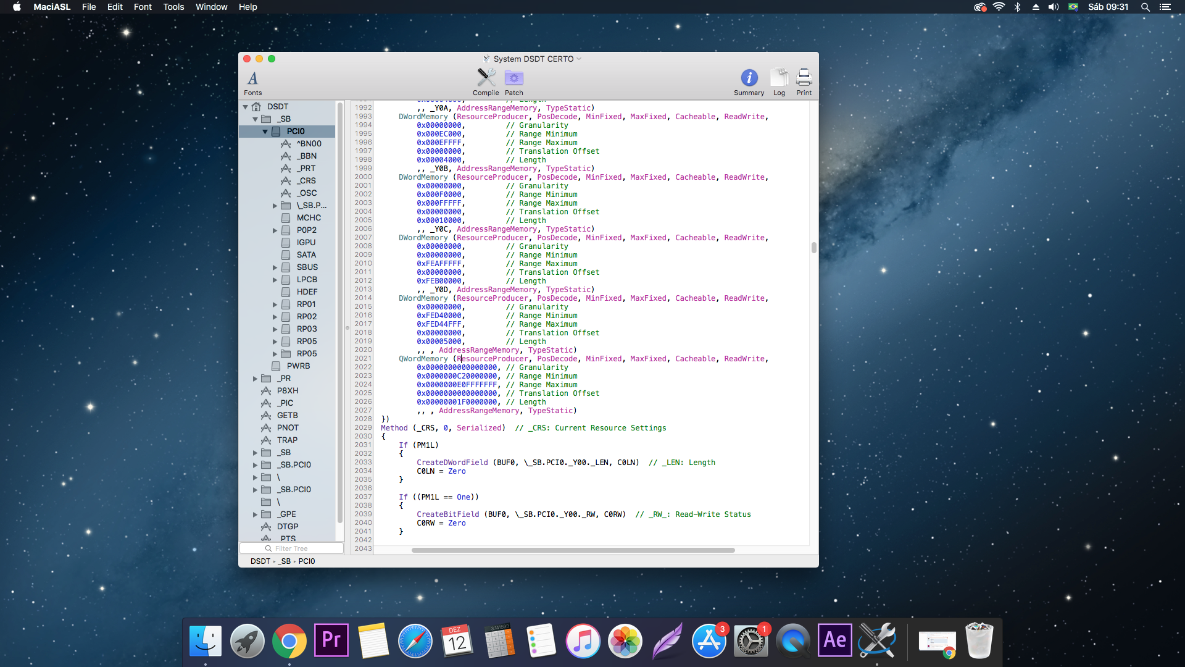Click the _SB breadcrumb path segment

point(284,561)
